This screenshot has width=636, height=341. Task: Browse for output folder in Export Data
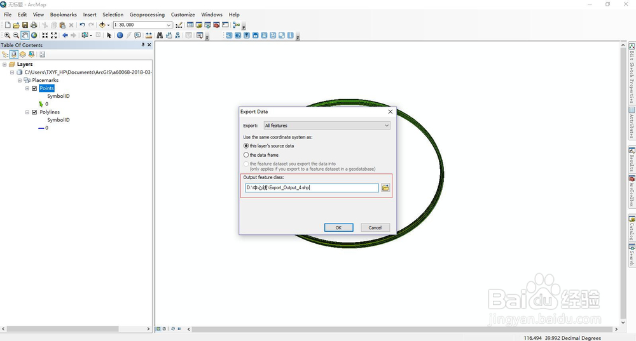385,187
